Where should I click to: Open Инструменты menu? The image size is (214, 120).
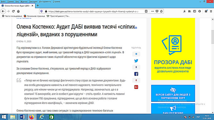point(45,2)
